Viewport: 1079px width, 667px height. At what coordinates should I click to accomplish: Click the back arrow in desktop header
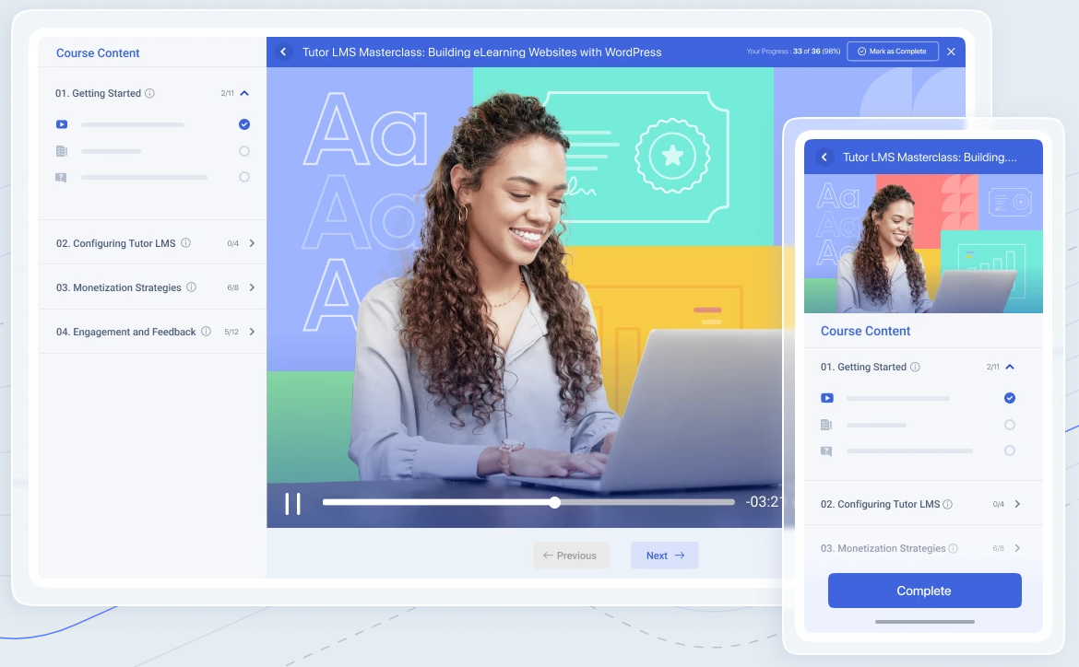pos(283,52)
